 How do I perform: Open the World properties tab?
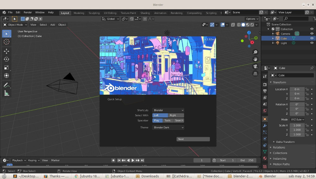click(265, 111)
